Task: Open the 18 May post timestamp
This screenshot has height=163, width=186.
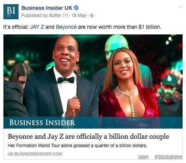Action: (x=79, y=16)
